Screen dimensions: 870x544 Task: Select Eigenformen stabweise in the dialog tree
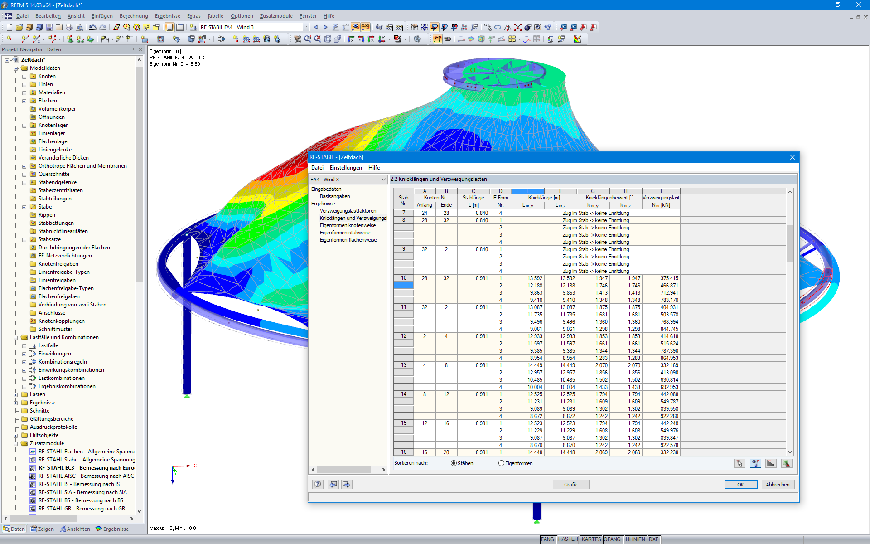point(345,233)
